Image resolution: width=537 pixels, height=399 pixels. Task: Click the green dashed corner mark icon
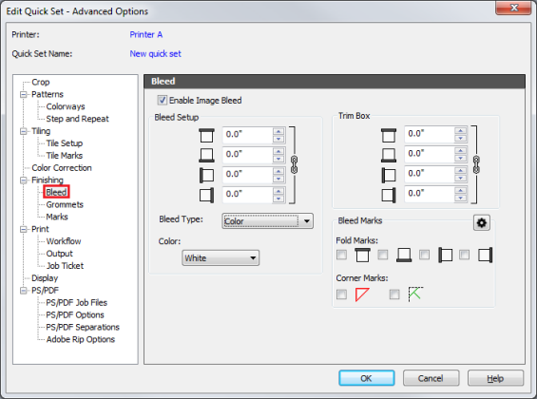coord(415,294)
